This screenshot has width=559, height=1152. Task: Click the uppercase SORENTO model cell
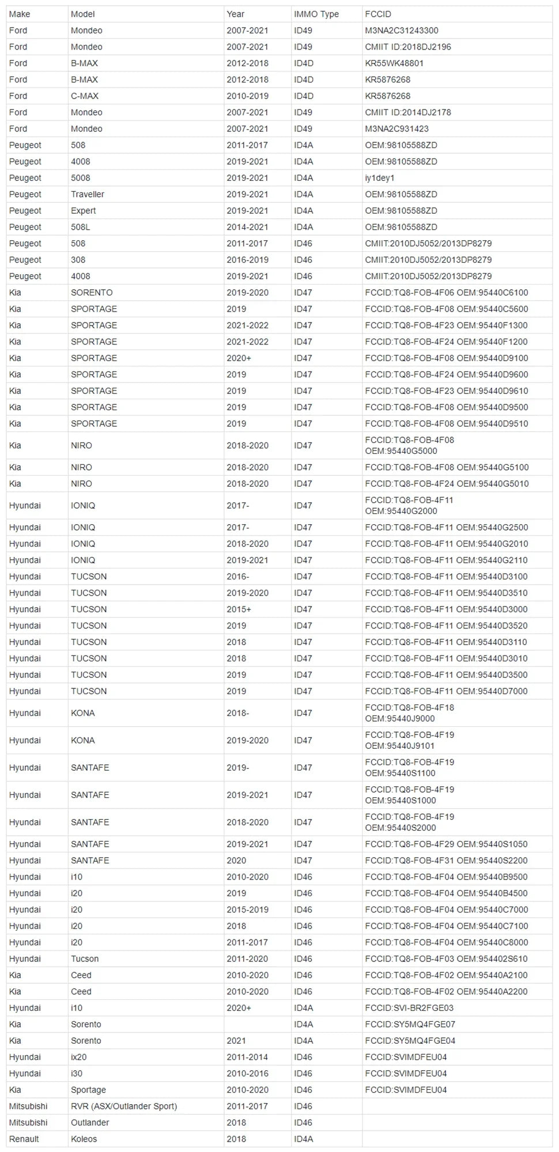[92, 293]
